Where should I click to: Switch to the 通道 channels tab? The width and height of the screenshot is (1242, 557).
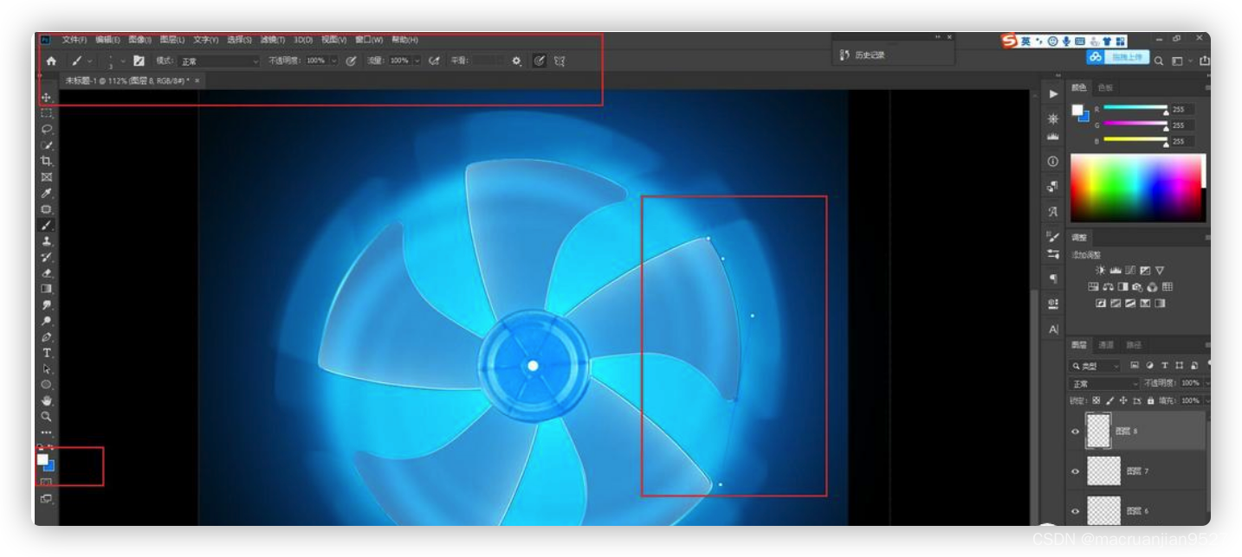tap(1106, 345)
